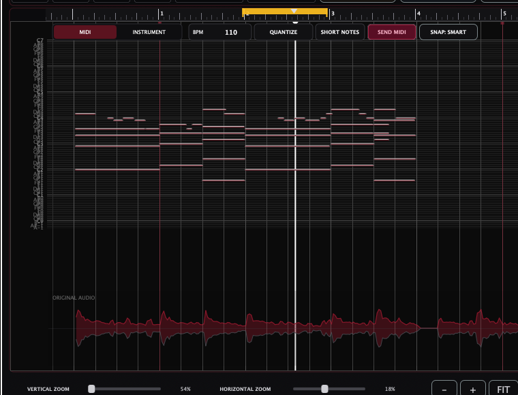Click the SEND MIDI button
This screenshot has height=395, width=518.
[391, 32]
